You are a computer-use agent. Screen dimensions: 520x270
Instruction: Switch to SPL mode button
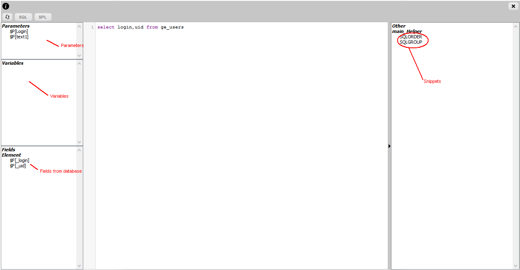tap(43, 17)
